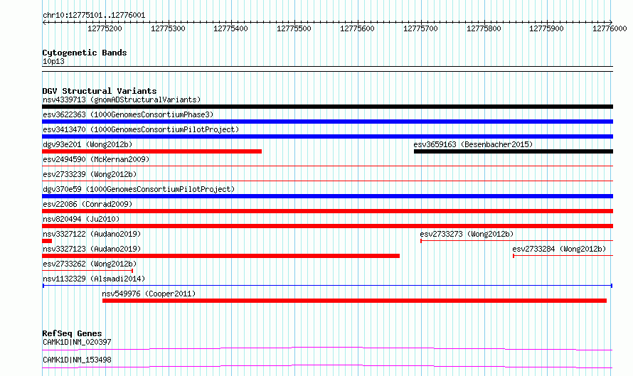Viewport: 633px width, 376px height.
Task: Click the DGV Structural Variants track title
Action: click(100, 91)
